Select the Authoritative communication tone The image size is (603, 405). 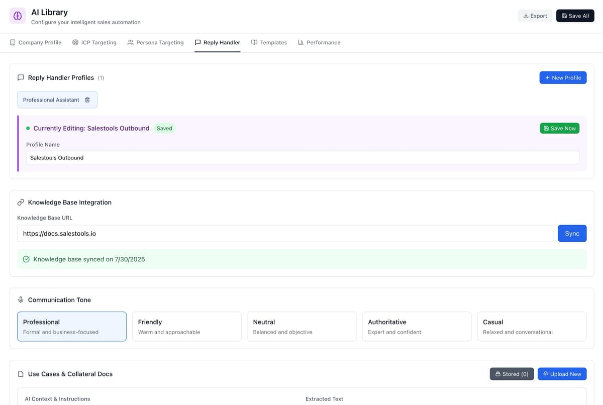[x=417, y=326]
